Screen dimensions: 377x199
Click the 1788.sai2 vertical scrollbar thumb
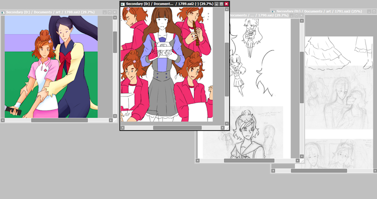point(115,42)
